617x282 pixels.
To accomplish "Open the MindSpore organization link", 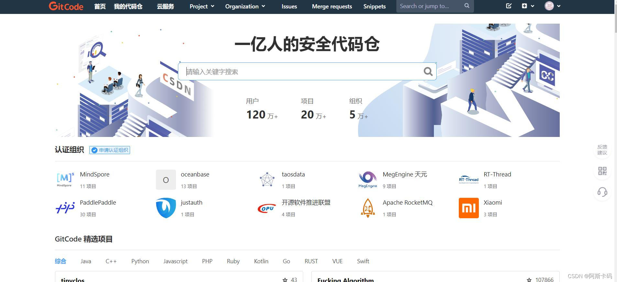I will point(94,174).
